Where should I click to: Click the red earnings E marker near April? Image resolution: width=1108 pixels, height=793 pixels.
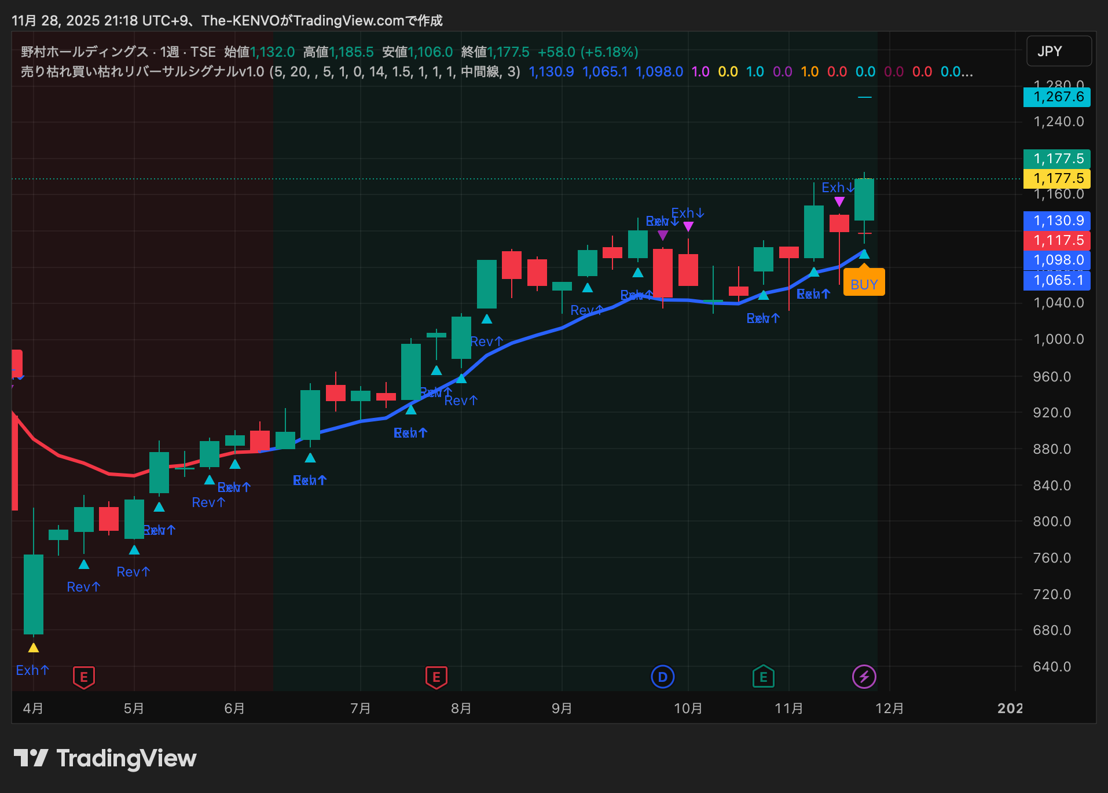(x=84, y=677)
